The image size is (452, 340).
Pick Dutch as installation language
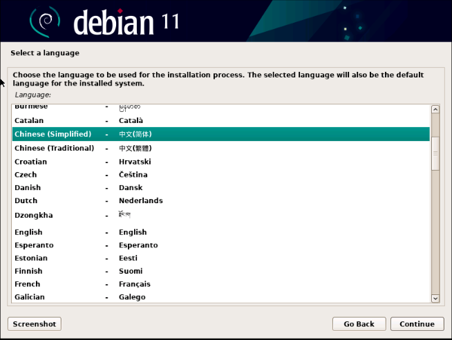coord(220,200)
